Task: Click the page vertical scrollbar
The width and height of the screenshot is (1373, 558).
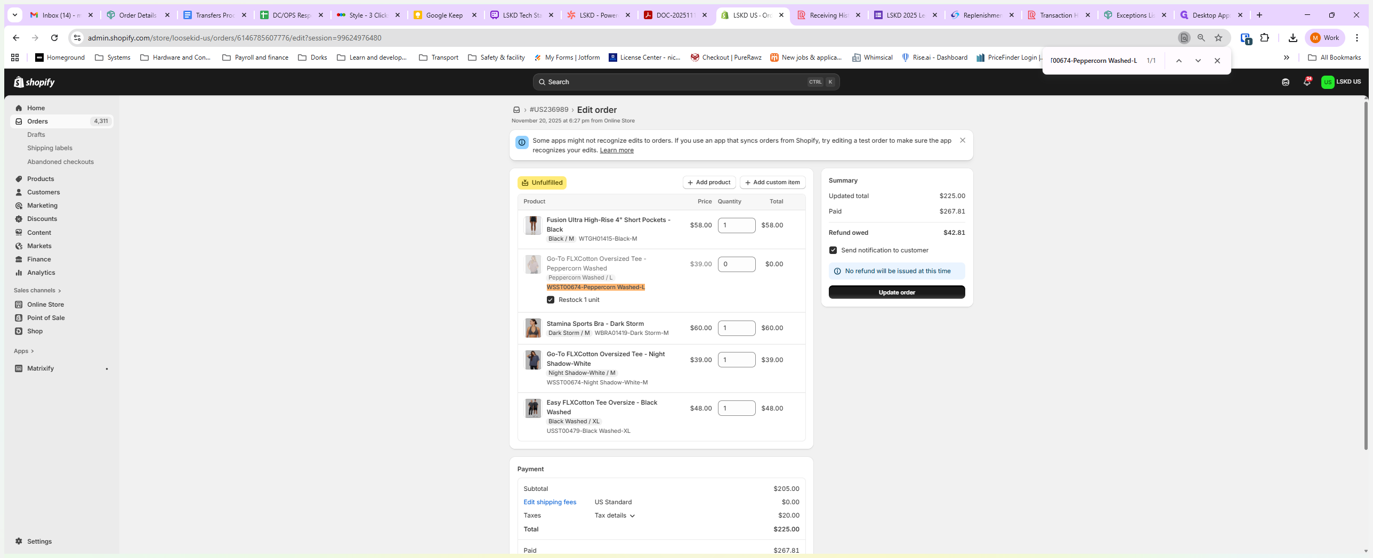Action: [1365, 266]
